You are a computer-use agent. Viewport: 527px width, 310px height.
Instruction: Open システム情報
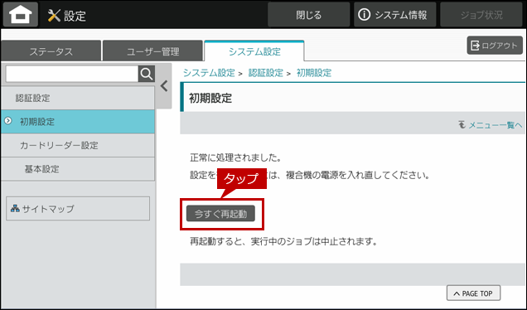(x=394, y=15)
